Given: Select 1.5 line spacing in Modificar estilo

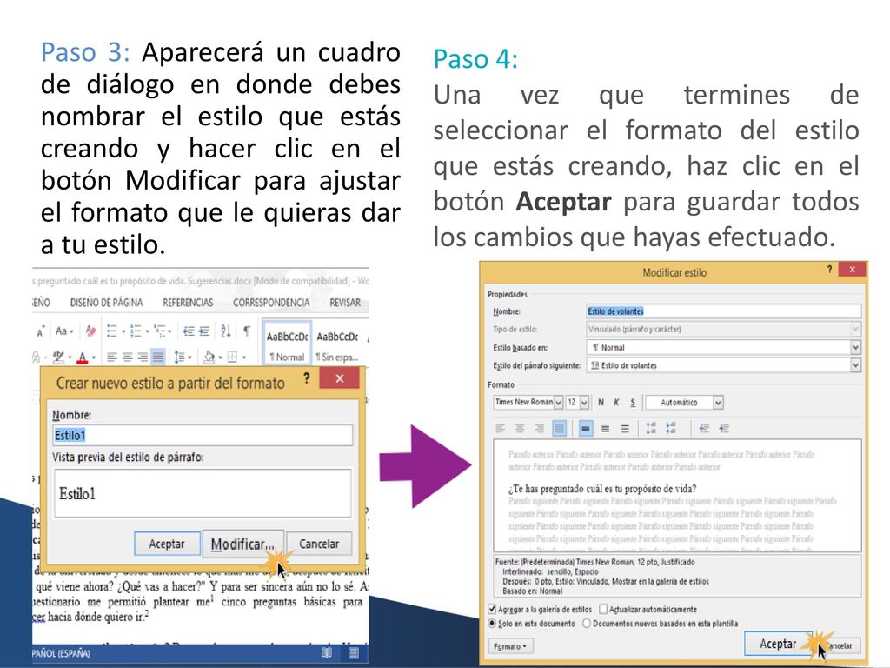Looking at the screenshot, I should (606, 428).
